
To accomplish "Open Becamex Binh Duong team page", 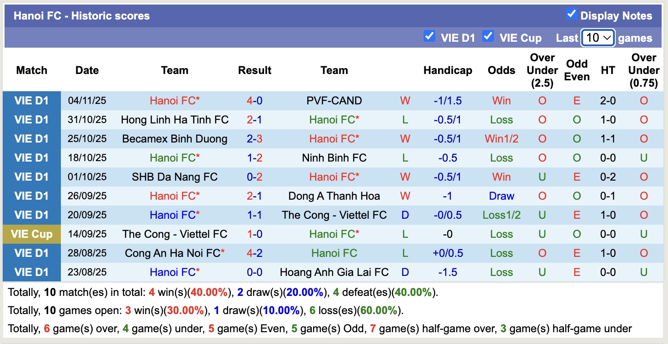I will tap(174, 139).
